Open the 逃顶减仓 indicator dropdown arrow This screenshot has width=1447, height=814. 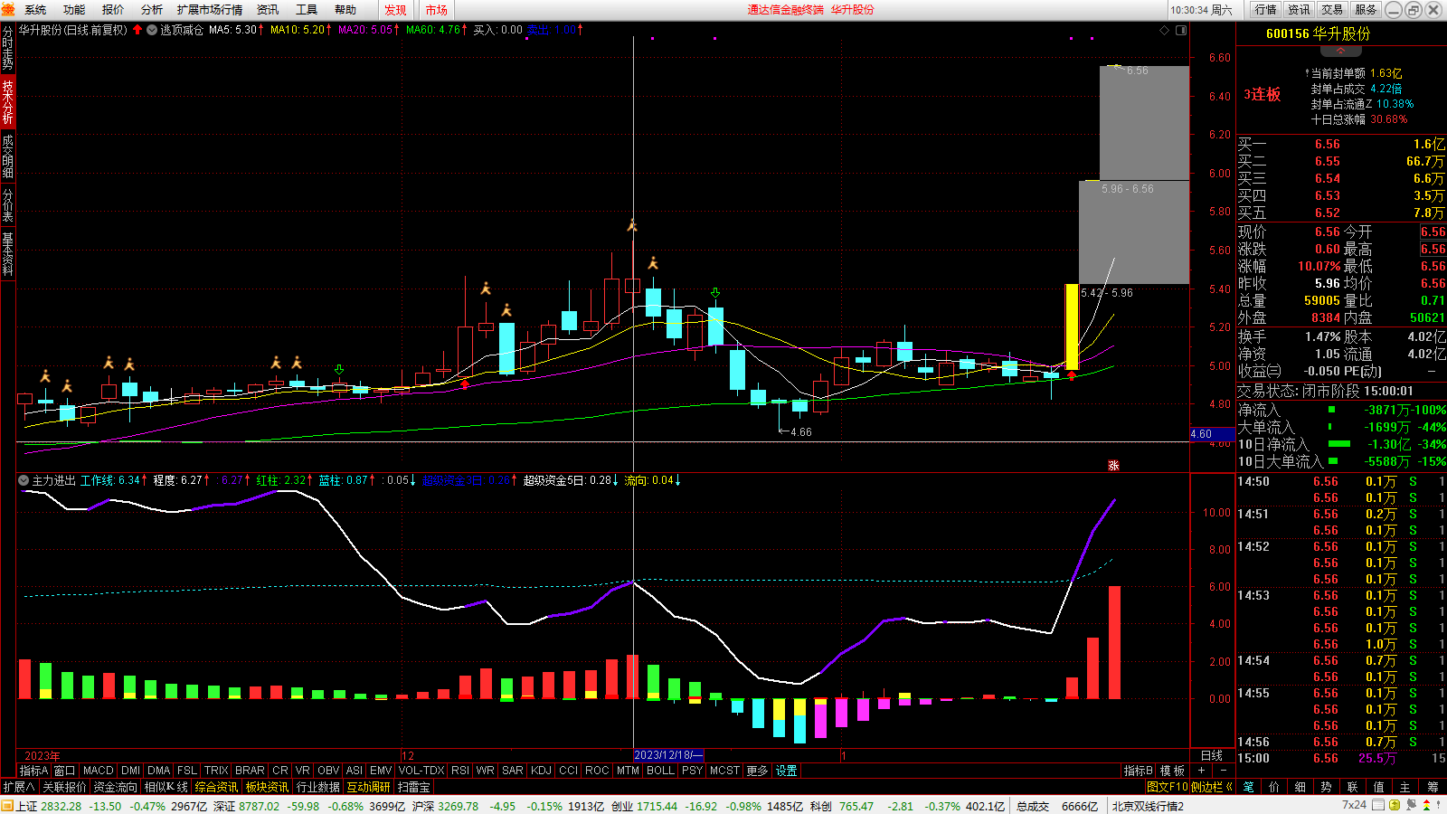tap(152, 30)
